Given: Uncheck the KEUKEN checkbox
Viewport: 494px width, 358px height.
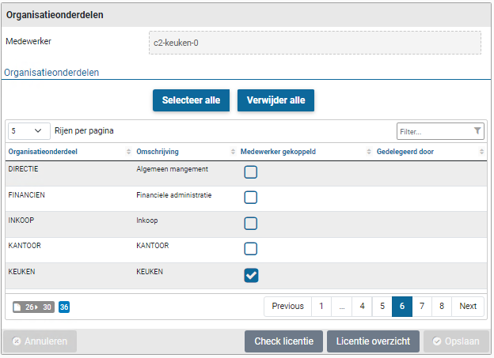Looking at the screenshot, I should (251, 275).
